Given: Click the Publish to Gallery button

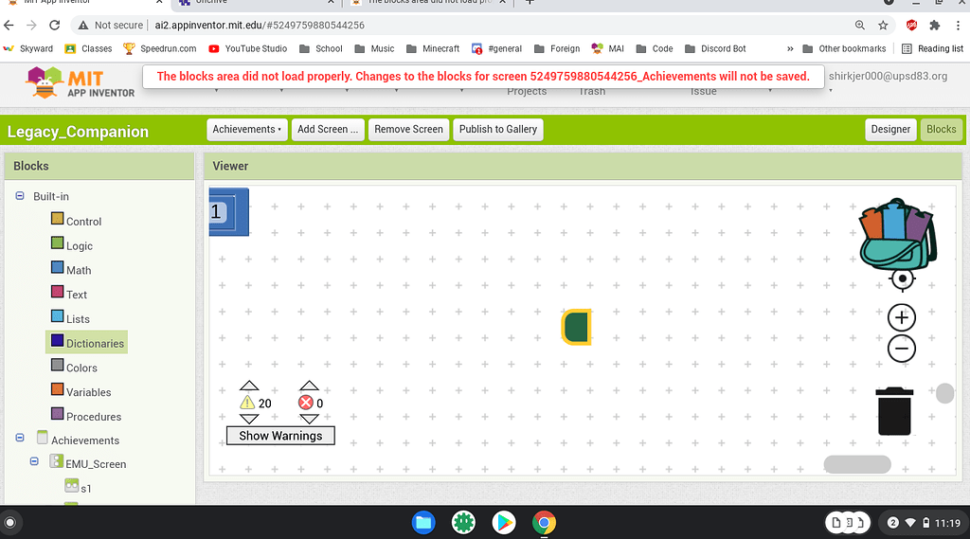Looking at the screenshot, I should tap(498, 130).
